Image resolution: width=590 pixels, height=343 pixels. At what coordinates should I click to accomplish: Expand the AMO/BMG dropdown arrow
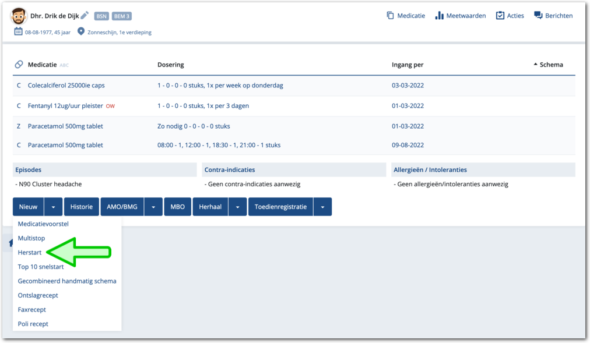pyautogui.click(x=153, y=207)
